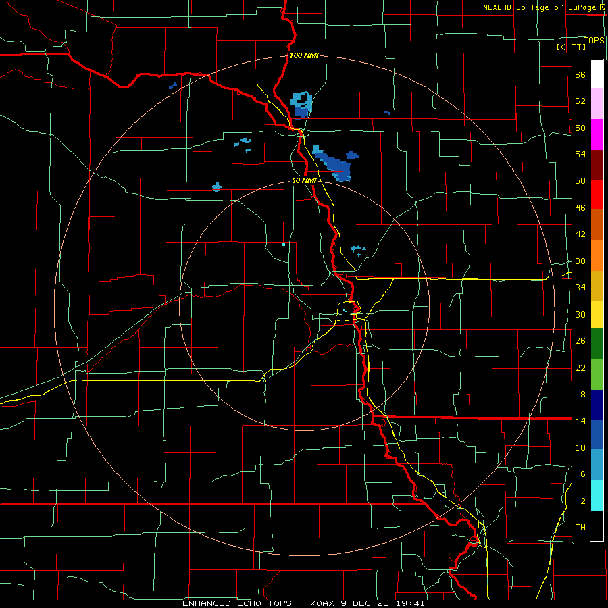Click the 9 DEC 25 19:41 timestamp

click(383, 603)
